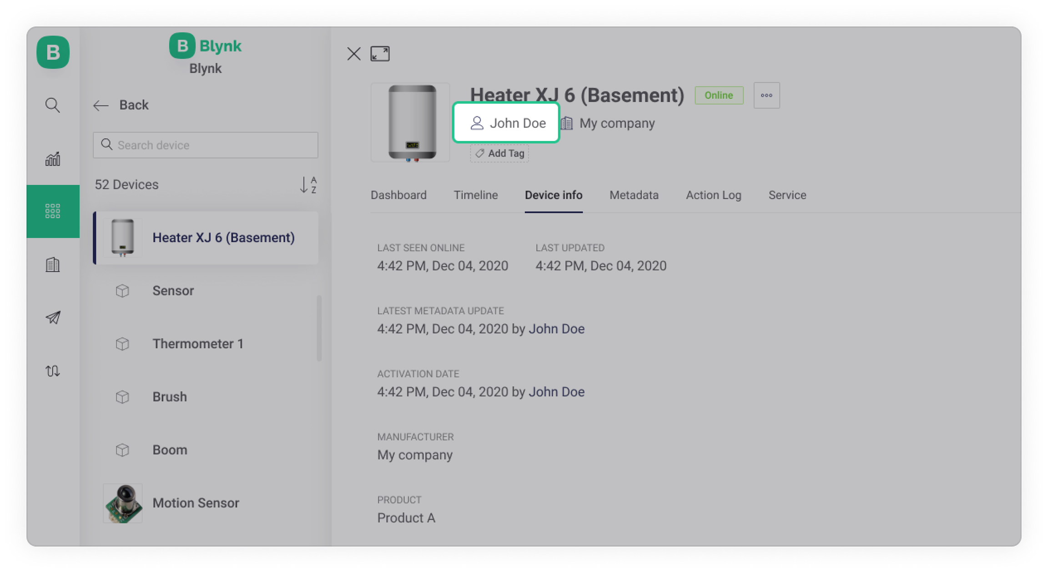Open the three-dots device actions menu
1048x573 pixels.
[x=766, y=96]
